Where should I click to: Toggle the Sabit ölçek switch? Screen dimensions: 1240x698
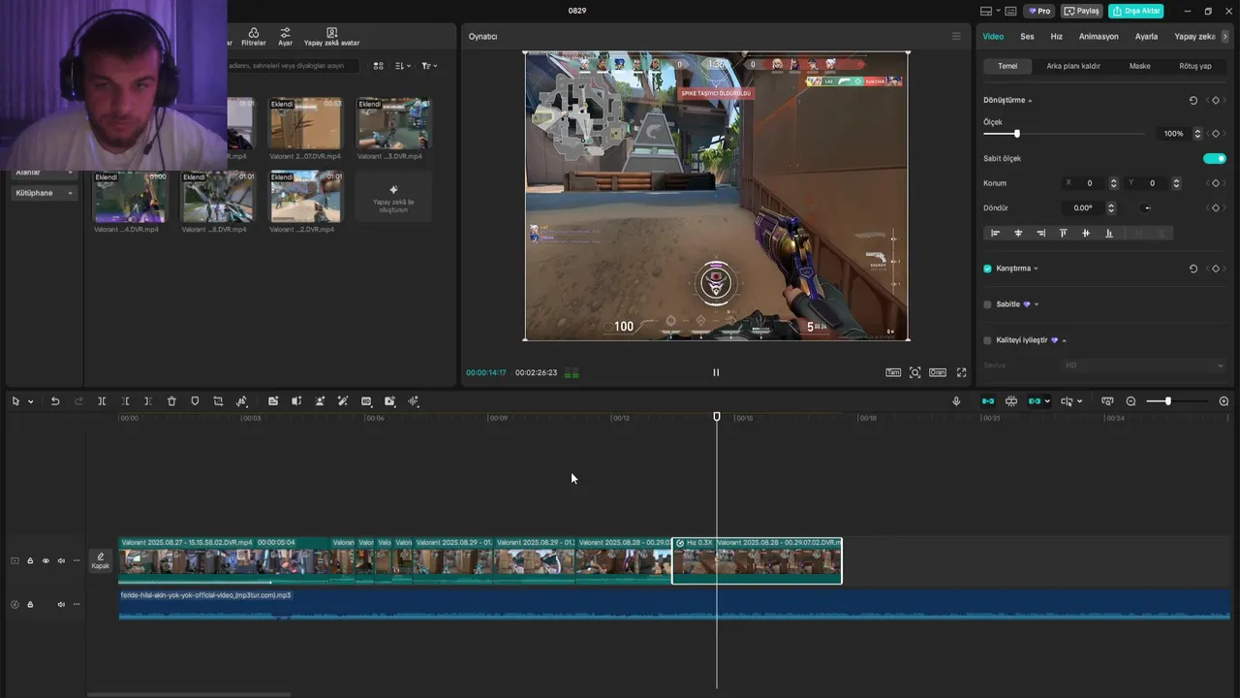[1214, 158]
